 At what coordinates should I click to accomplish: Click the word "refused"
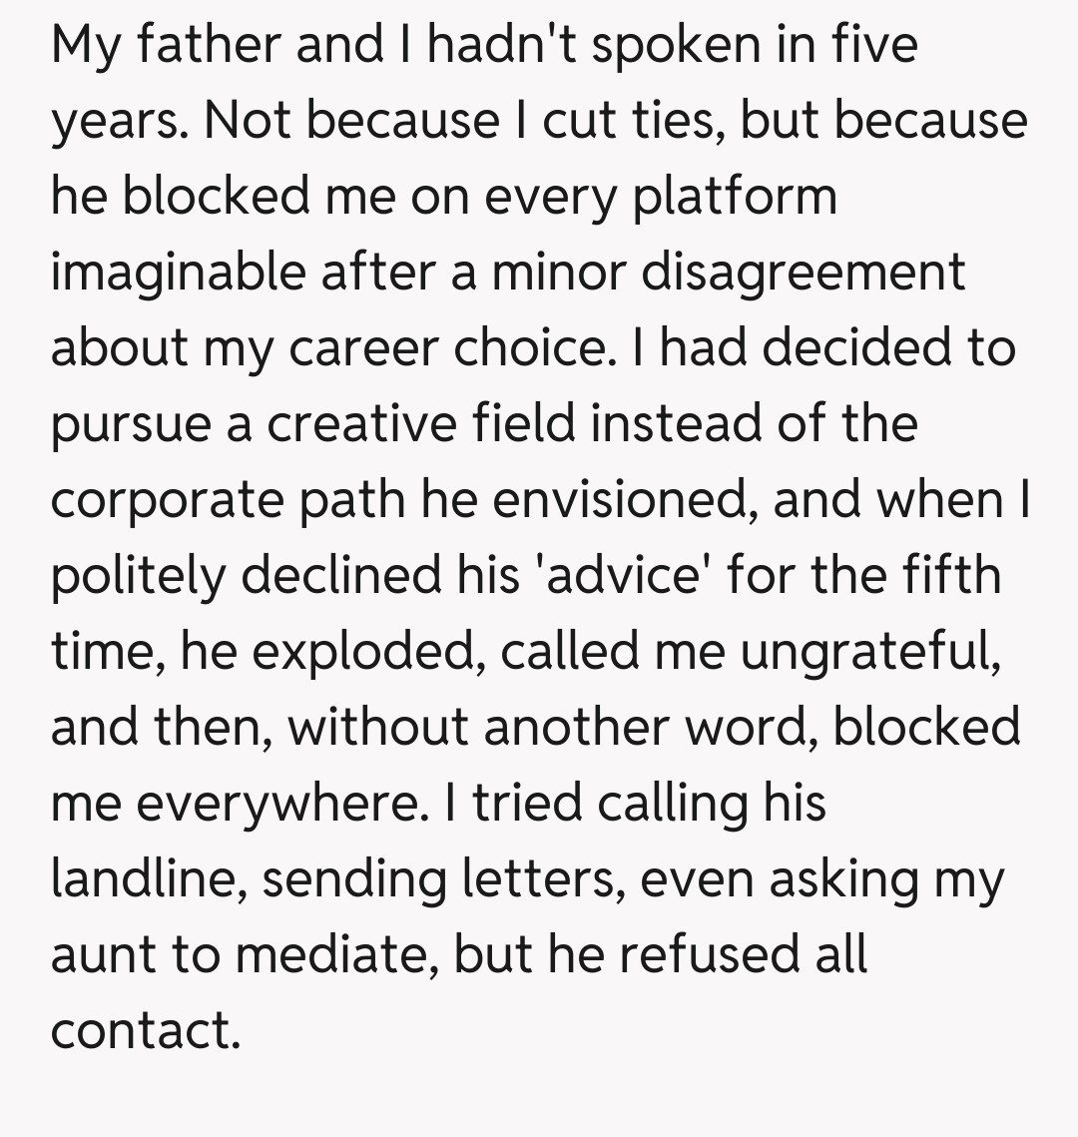point(705,954)
